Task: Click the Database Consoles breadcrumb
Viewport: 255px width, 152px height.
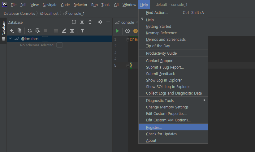Action: pos(19,14)
